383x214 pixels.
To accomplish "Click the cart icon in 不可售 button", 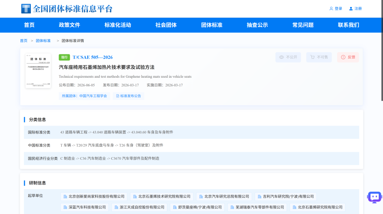I will point(312,57).
